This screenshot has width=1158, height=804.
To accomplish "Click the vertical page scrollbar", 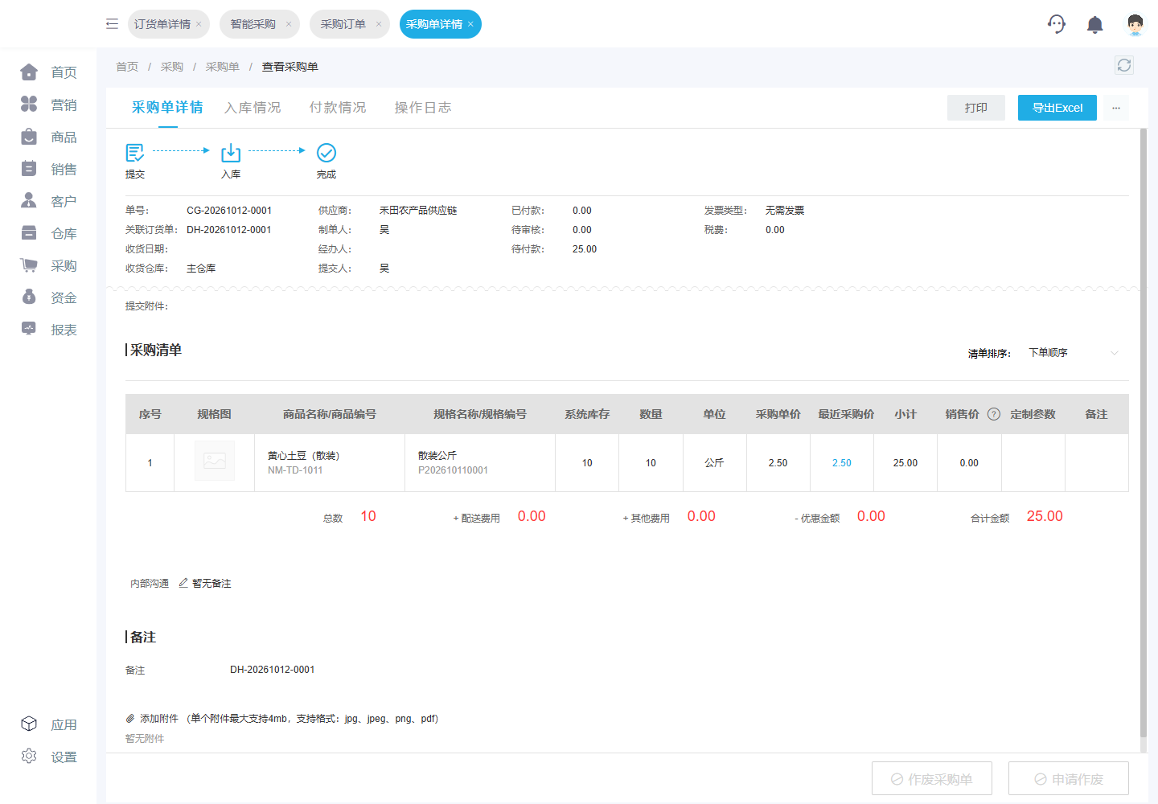I will [x=1144, y=434].
